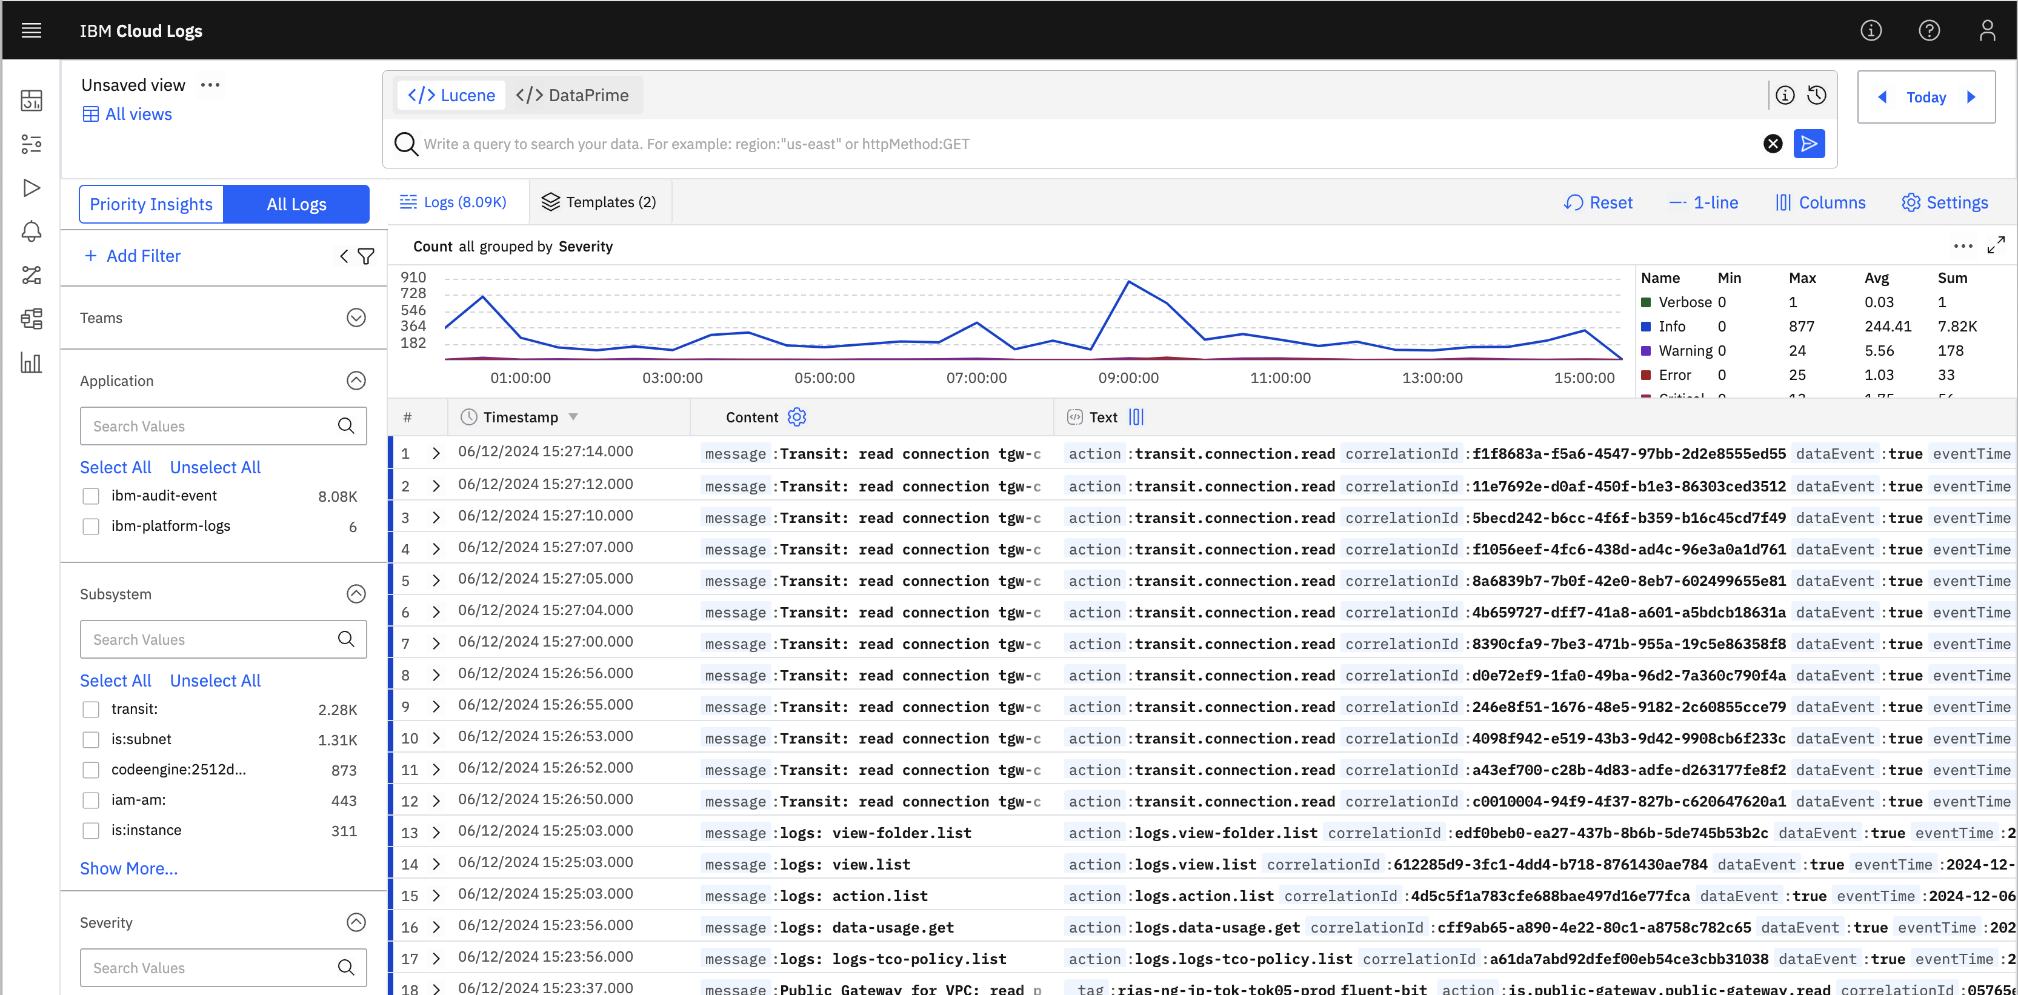Check the ibm-audit-event application checkbox
Screen dimensions: 2018x995
(91, 496)
